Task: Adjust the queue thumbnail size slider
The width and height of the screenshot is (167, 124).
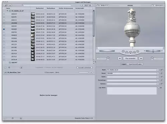Action: (x=13, y=118)
